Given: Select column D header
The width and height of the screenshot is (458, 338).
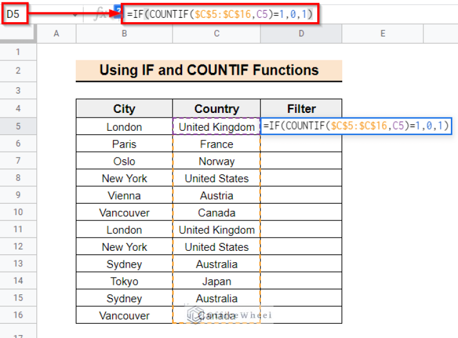Looking at the screenshot, I should coord(301,34).
